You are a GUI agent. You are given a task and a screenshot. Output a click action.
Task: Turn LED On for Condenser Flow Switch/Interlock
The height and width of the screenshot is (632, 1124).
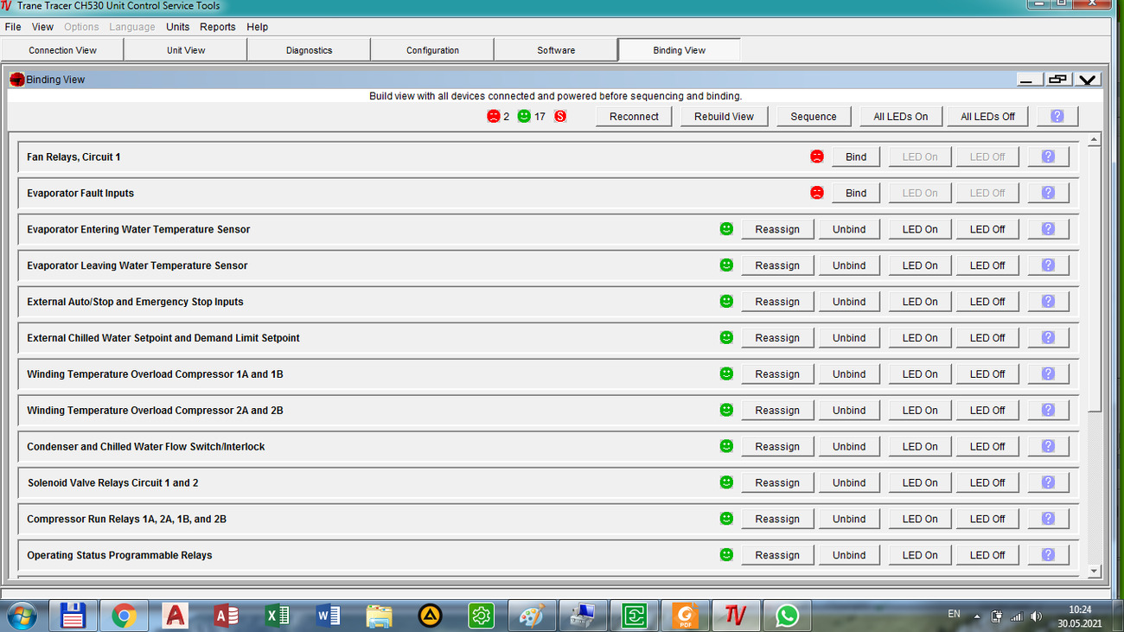[x=920, y=447]
